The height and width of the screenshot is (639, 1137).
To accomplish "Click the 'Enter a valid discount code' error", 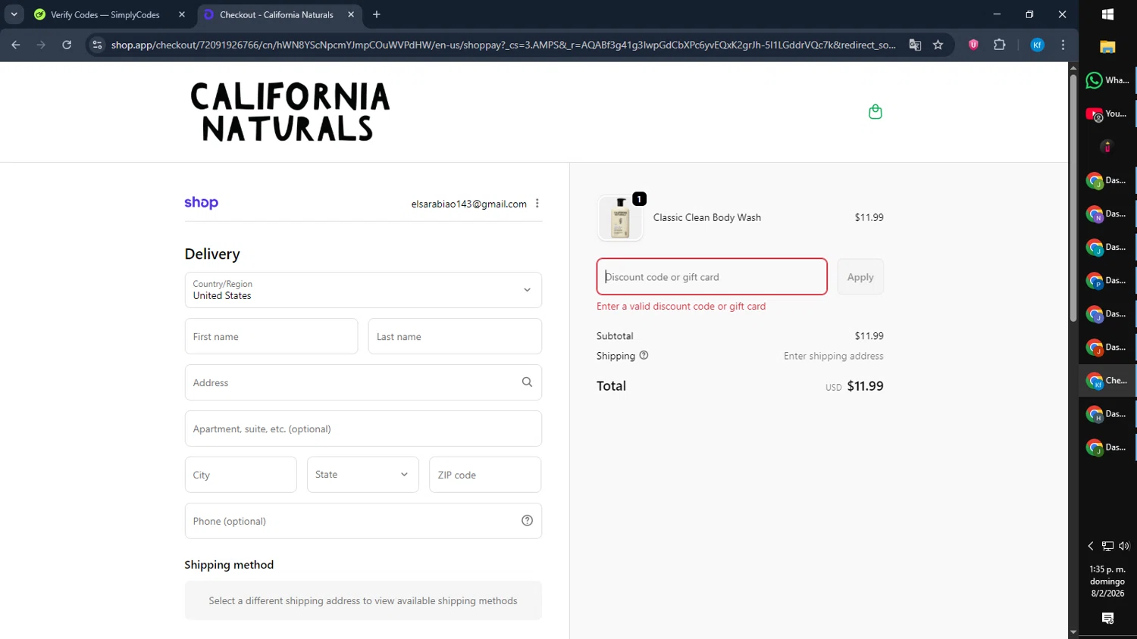I will 681,306.
